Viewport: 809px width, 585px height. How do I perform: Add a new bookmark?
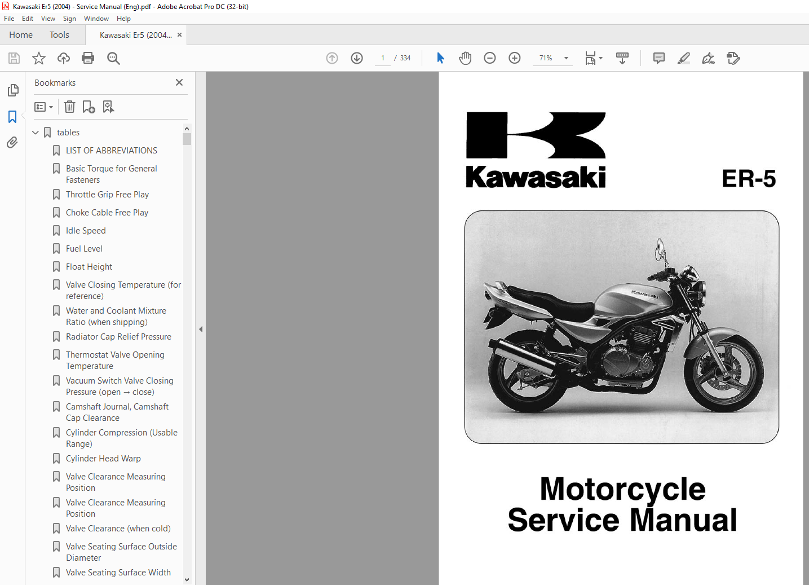click(x=89, y=107)
